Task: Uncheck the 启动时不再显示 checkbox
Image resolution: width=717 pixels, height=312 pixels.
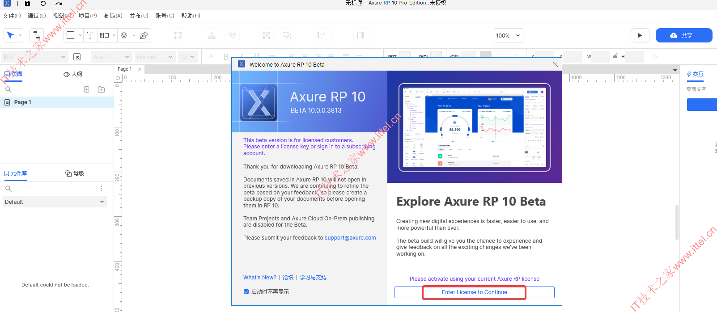Action: point(246,292)
